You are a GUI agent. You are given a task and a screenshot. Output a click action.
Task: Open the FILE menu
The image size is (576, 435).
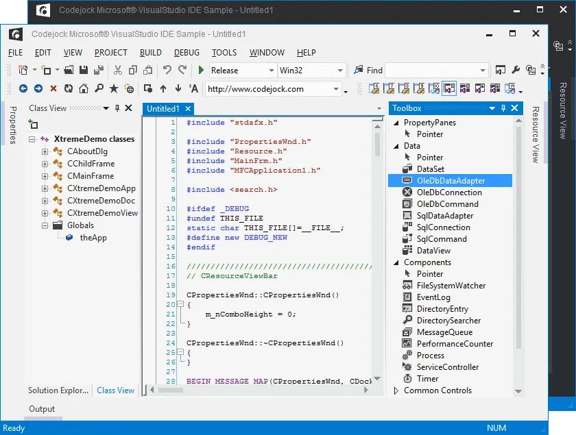15,53
